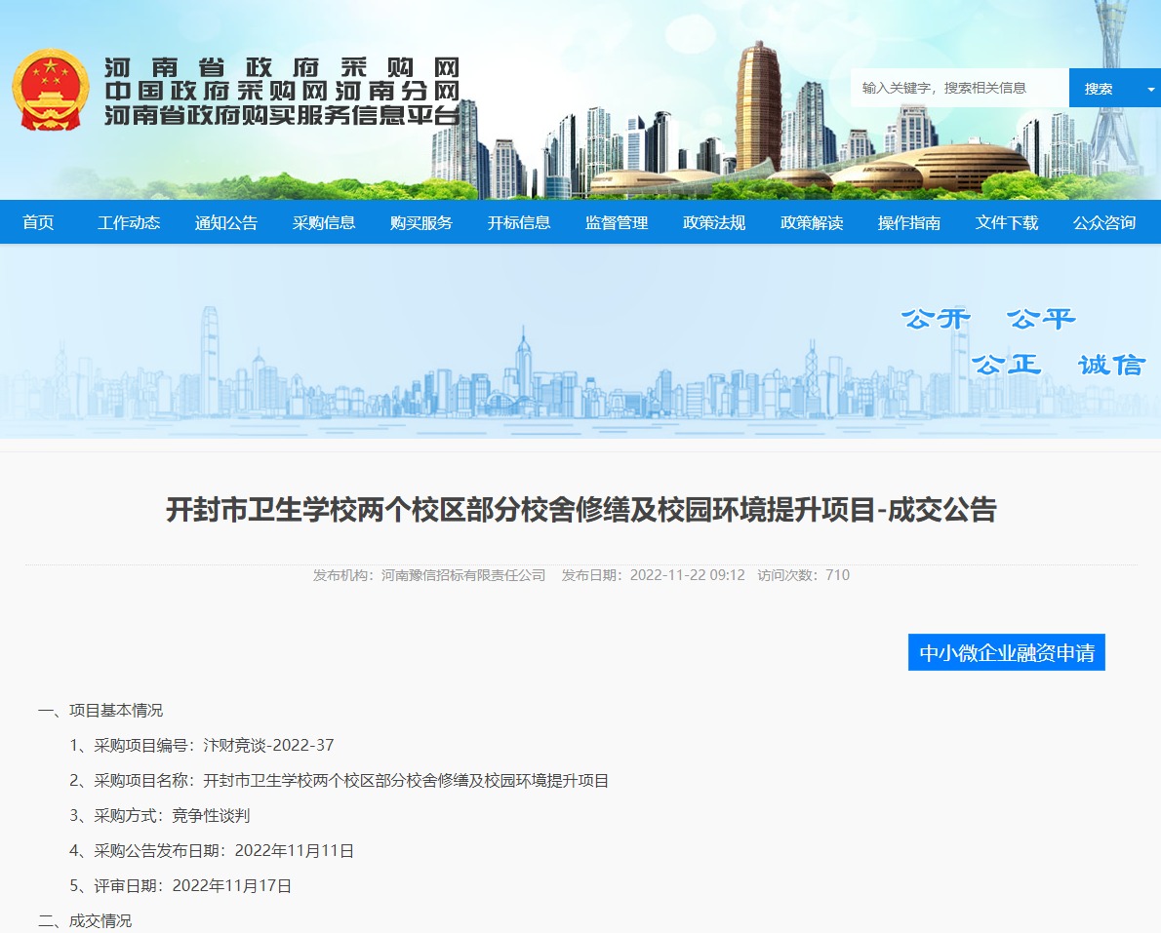Open the 开标信息 navigation item
Viewport: 1161px width, 933px height.
tap(518, 222)
